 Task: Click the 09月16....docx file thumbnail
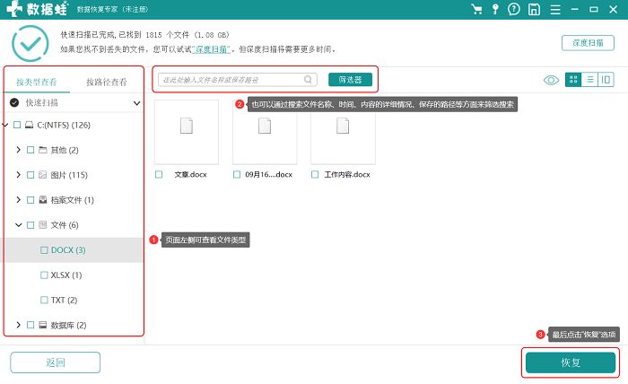pyautogui.click(x=265, y=132)
